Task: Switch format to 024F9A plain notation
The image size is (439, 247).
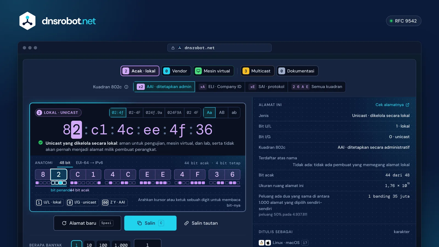Action: click(174, 113)
